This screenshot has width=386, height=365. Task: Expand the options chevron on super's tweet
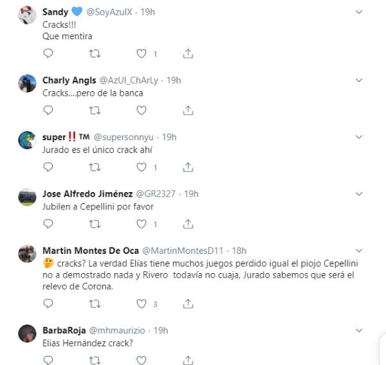[358, 137]
